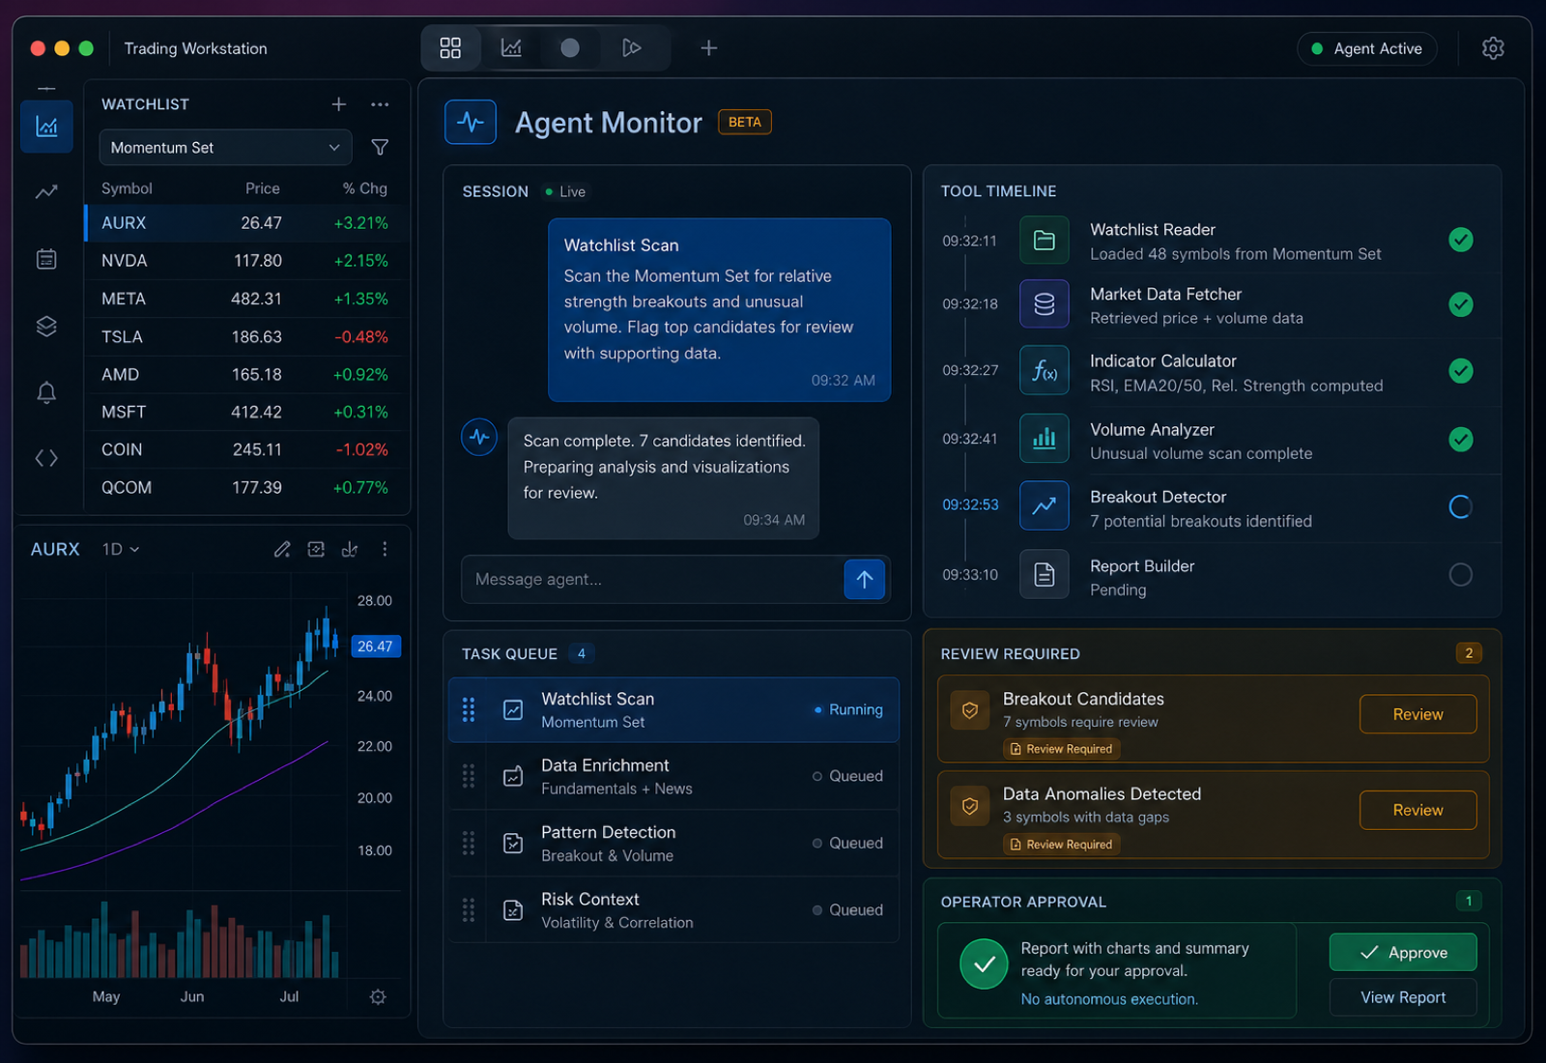Click the 26.47 price label on chart
This screenshot has height=1063, width=1546.
pos(375,646)
